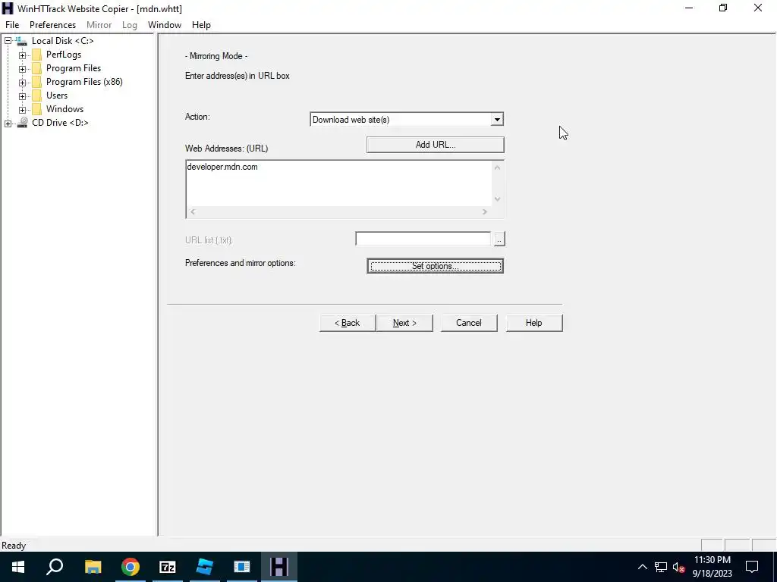Screen dimensions: 777x582
Task: Open the Log menu
Action: pos(129,25)
